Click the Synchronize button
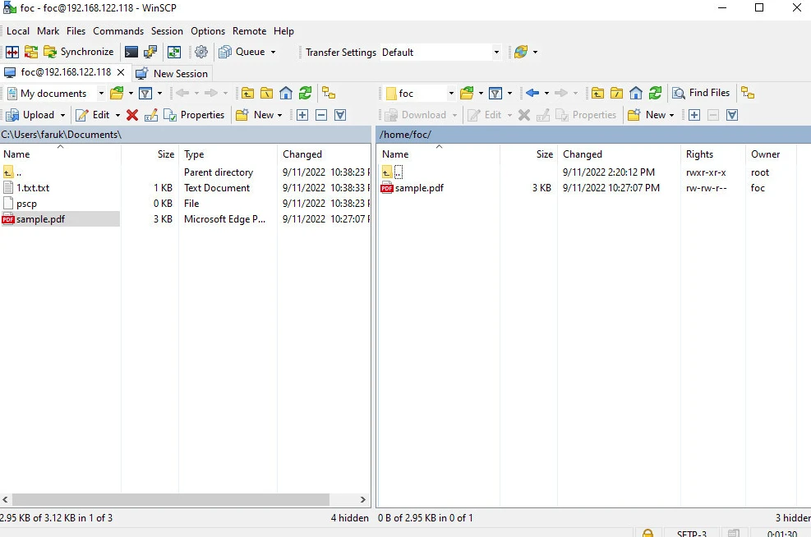 [x=79, y=52]
